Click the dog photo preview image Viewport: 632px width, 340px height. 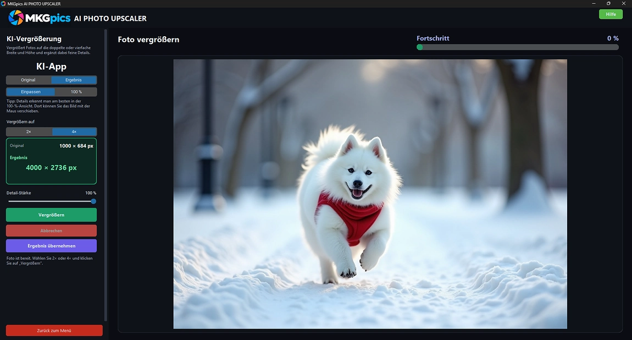pyautogui.click(x=370, y=194)
